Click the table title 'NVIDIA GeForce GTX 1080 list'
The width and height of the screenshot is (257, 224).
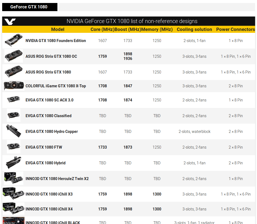point(132,21)
